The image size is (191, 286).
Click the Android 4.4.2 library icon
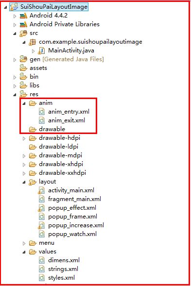coord(23,16)
